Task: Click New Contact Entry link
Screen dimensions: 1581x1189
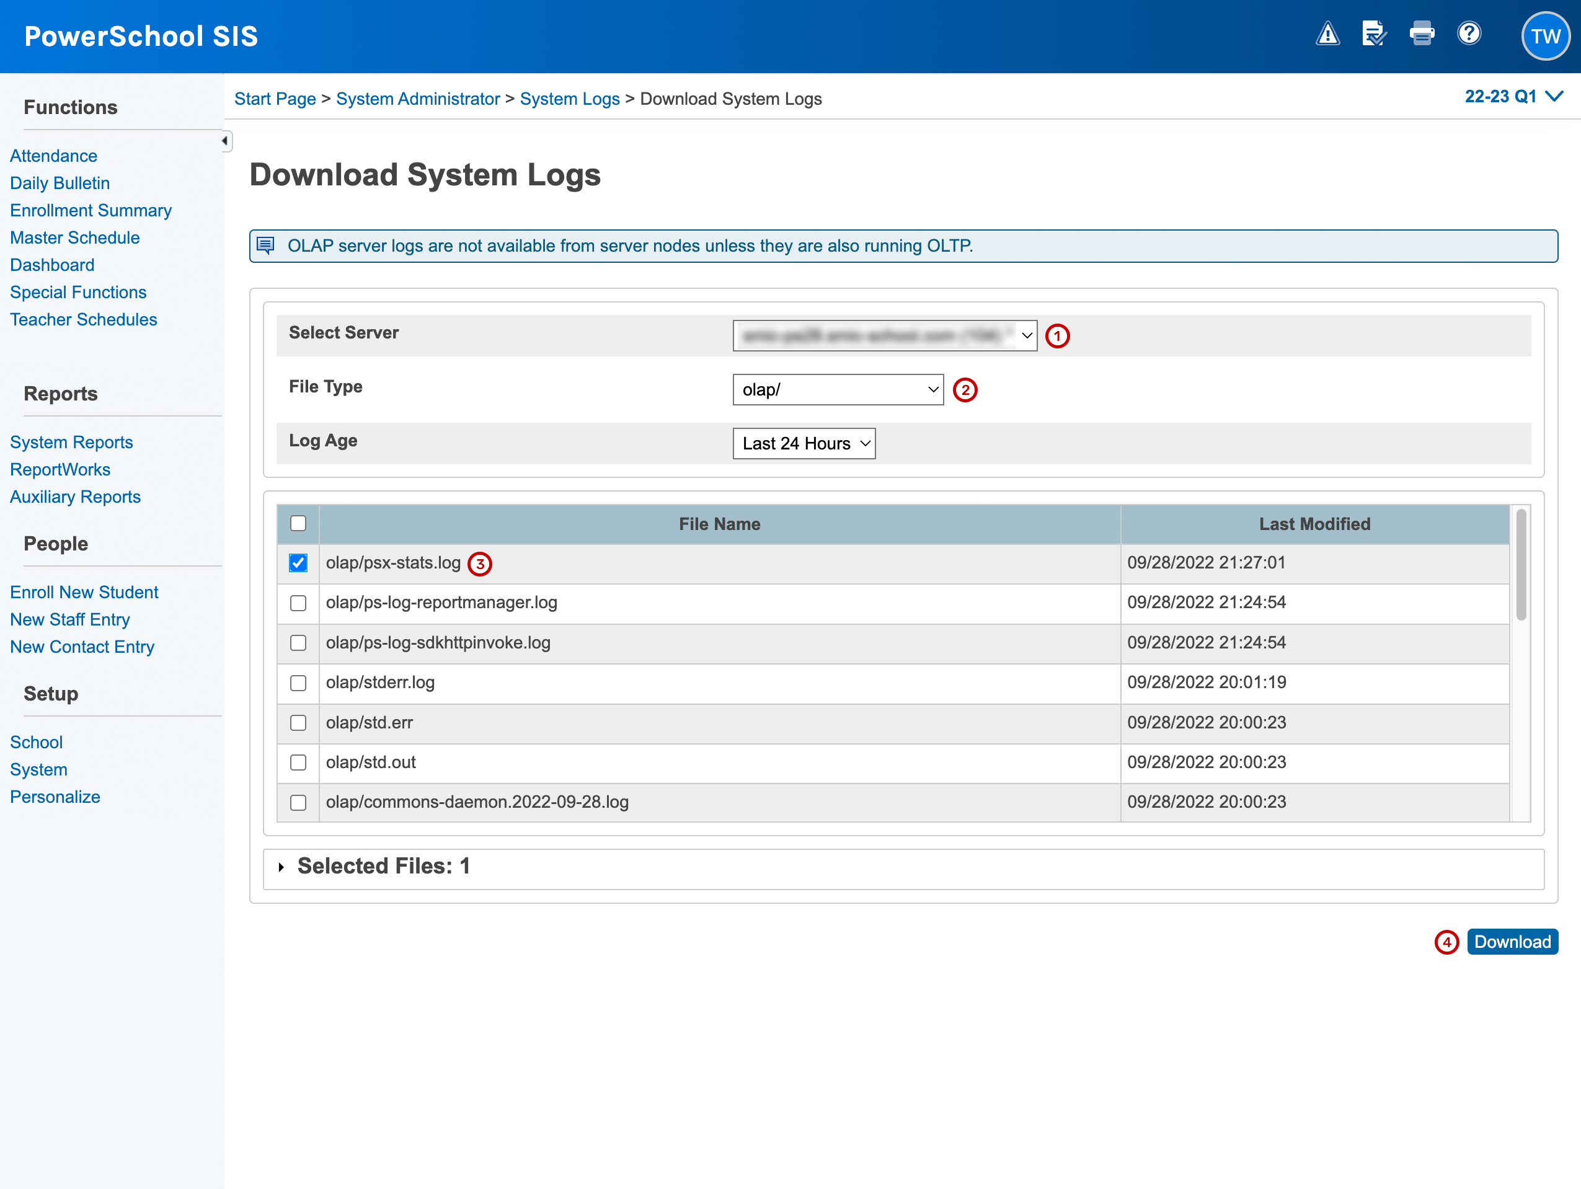Action: point(82,647)
